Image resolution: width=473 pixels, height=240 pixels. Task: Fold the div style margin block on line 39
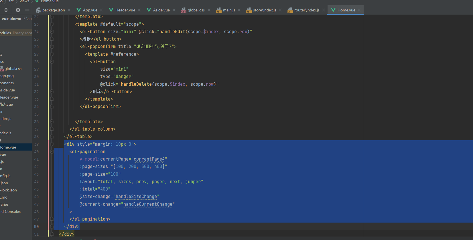coord(52,144)
